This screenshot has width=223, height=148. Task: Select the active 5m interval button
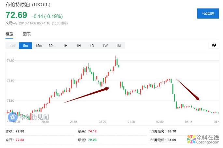(25, 46)
